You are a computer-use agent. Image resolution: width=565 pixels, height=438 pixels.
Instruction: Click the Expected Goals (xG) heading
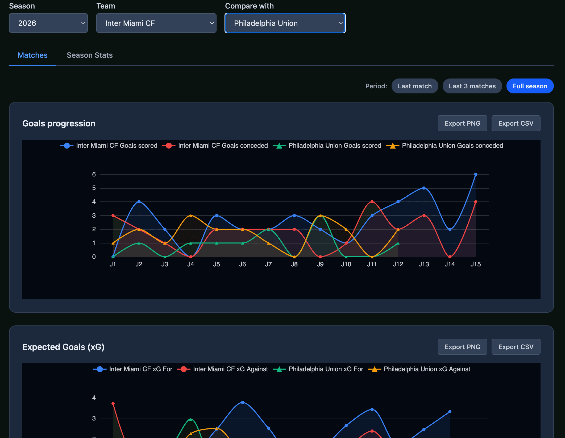point(63,347)
